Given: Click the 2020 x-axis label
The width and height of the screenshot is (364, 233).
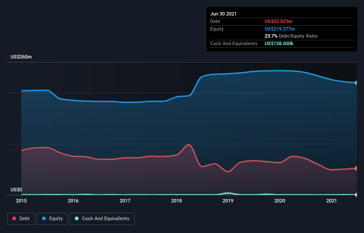Looking at the screenshot, I should click(x=280, y=201).
